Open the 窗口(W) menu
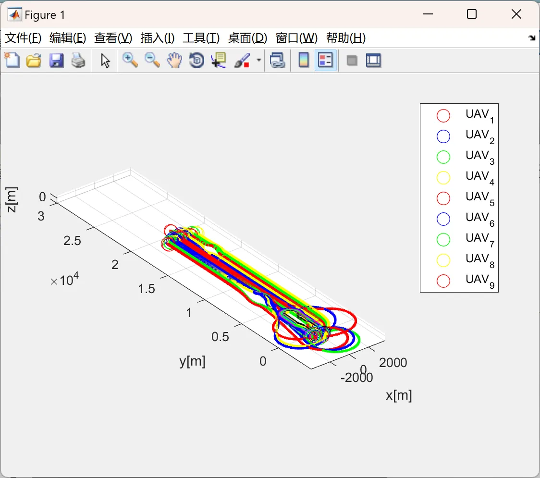540x478 pixels. [x=296, y=38]
